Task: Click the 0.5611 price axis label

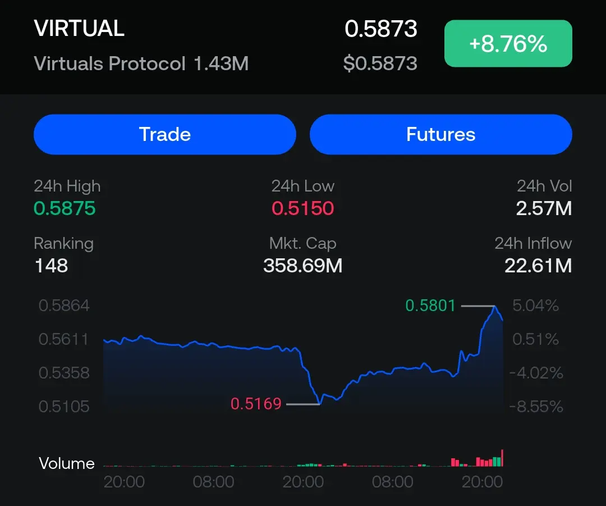Action: tap(63, 339)
